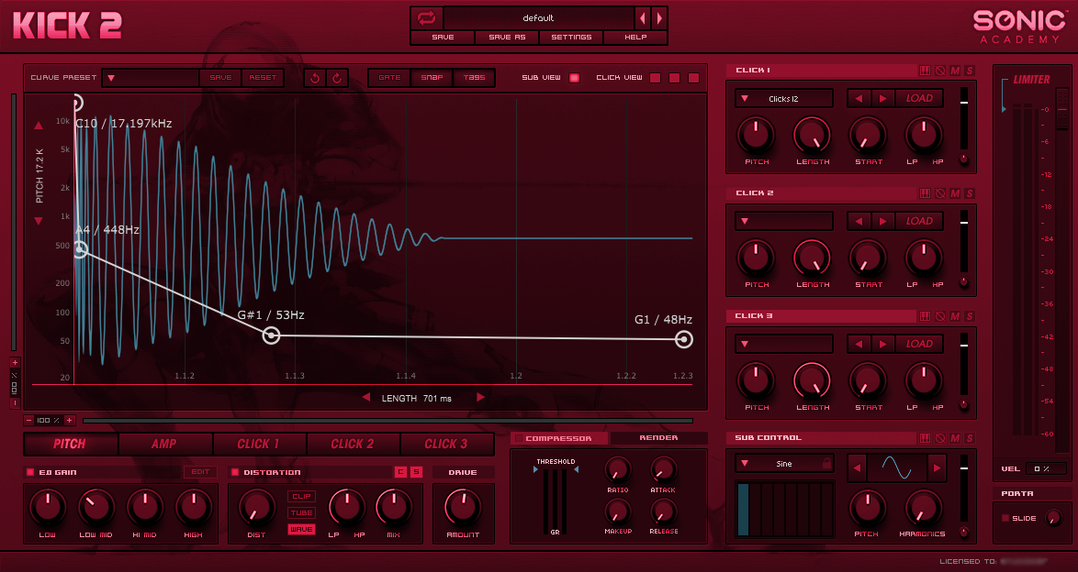
Task: Click the preset loop/refresh icon
Action: 427,17
